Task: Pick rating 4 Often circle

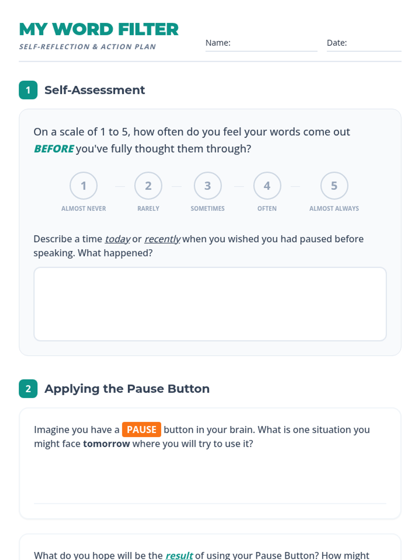Action: [x=267, y=185]
